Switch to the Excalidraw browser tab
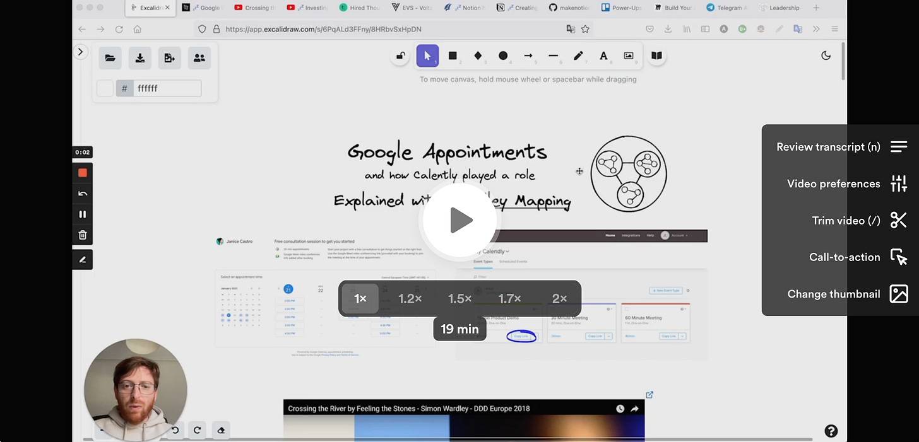The width and height of the screenshot is (919, 442). click(x=150, y=8)
